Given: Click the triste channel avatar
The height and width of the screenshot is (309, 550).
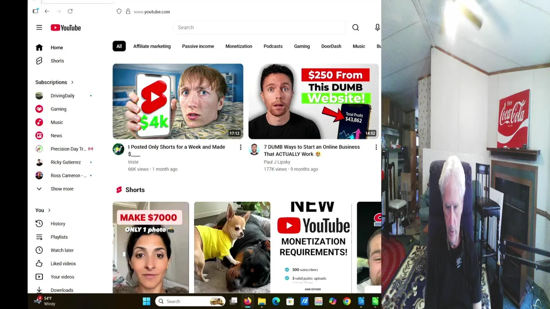Looking at the screenshot, I should [118, 149].
